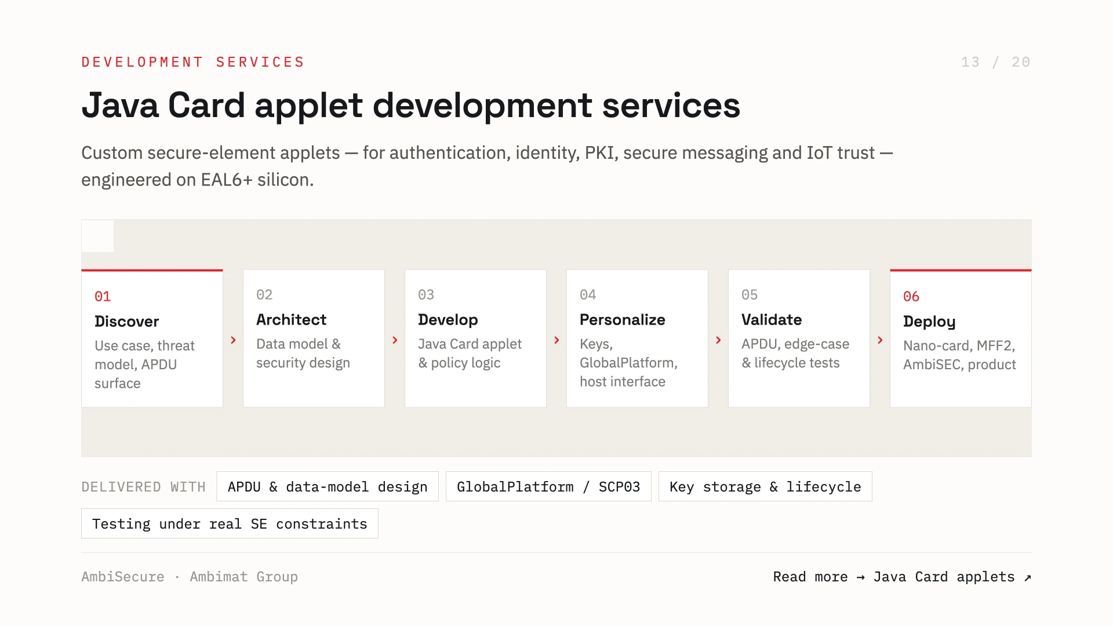The image size is (1113, 626).
Task: Click the red chevron between Validate and Deploy
Action: point(880,340)
